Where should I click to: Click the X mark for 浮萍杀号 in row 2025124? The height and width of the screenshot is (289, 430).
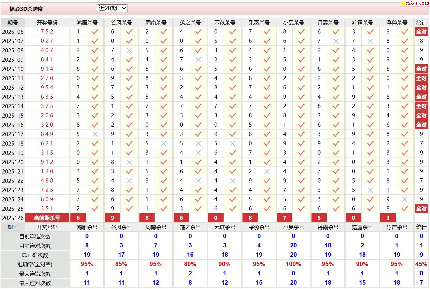[x=405, y=199]
